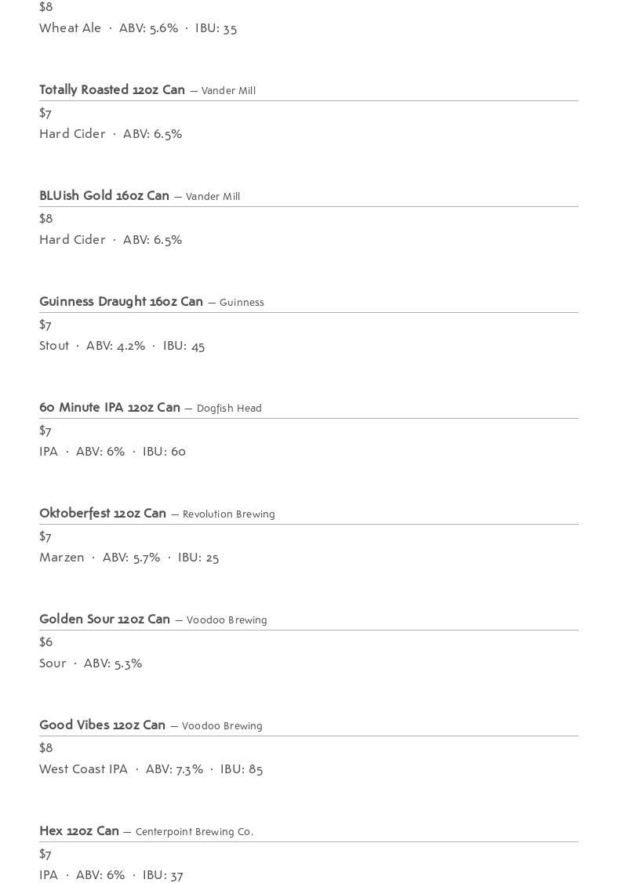Click the West Coast IPA style text
Image resolution: width=618 pixels, height=883 pixels.
[x=83, y=769]
